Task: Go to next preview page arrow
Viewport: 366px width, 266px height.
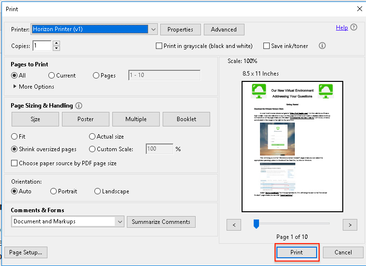Action: (x=350, y=224)
